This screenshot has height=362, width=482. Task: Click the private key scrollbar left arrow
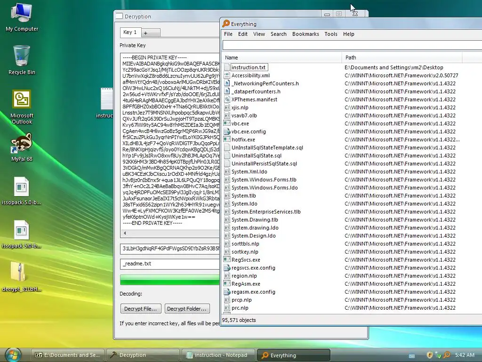125,233
